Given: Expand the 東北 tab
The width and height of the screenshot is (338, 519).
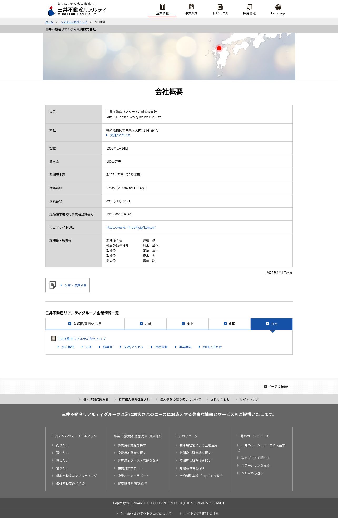Looking at the screenshot, I should click(187, 324).
